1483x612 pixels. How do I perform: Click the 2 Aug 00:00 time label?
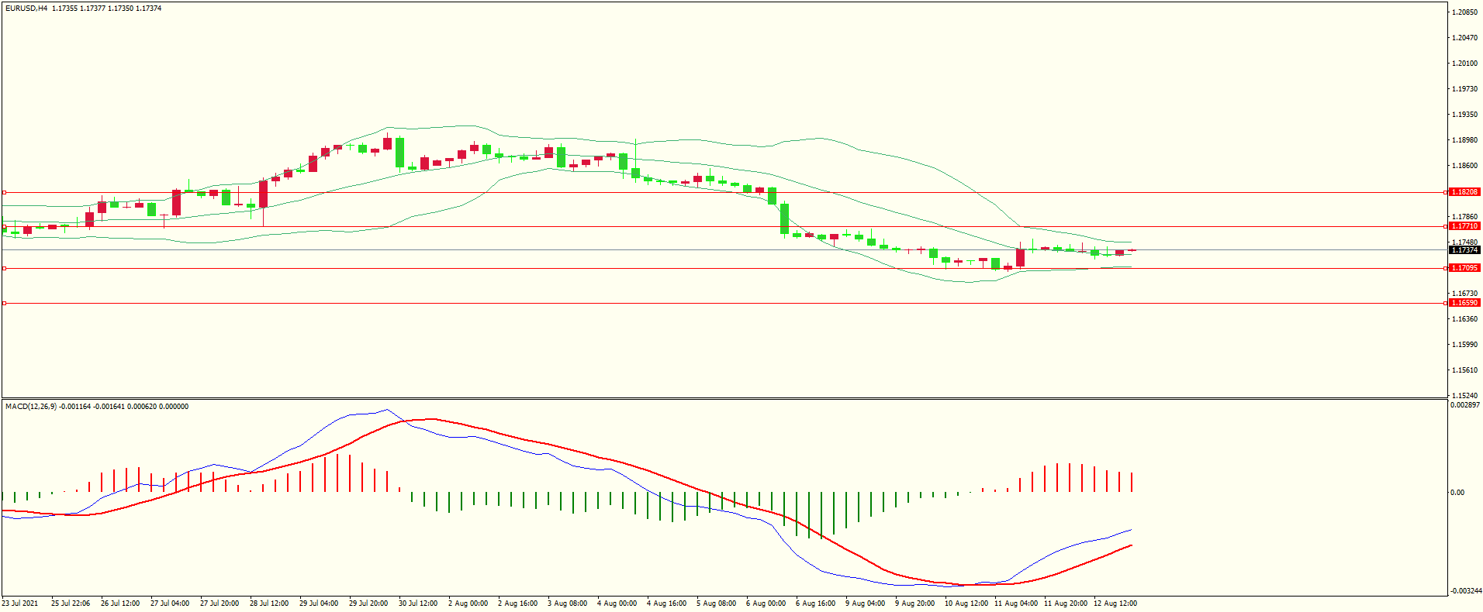(x=468, y=603)
